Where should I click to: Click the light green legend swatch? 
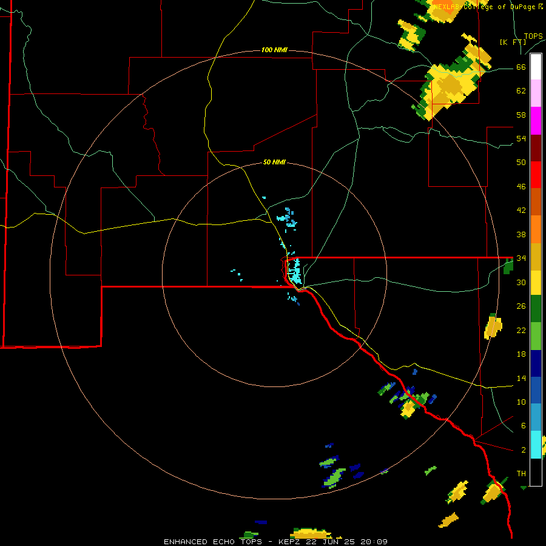[x=536, y=336]
